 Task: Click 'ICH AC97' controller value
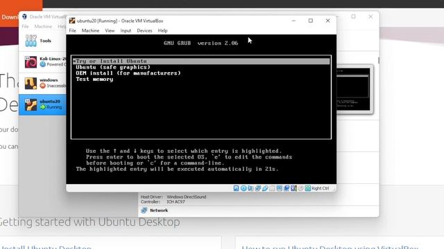176,202
